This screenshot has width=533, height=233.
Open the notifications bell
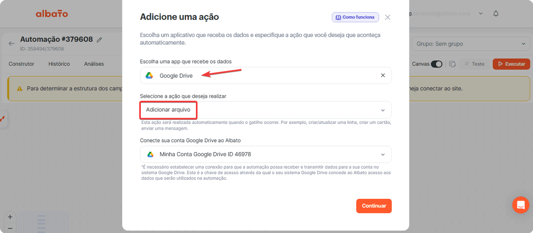[x=496, y=14]
